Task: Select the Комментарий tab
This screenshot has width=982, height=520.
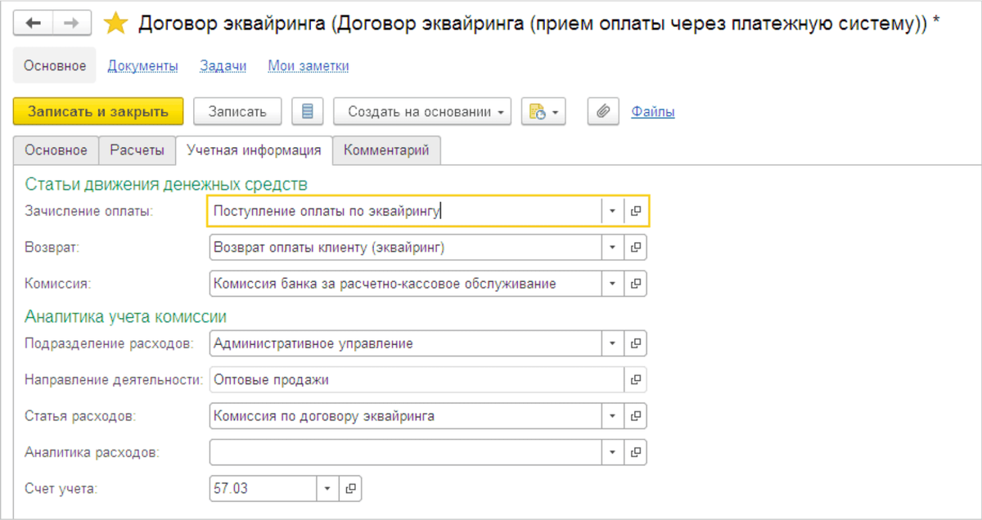Action: click(x=386, y=150)
